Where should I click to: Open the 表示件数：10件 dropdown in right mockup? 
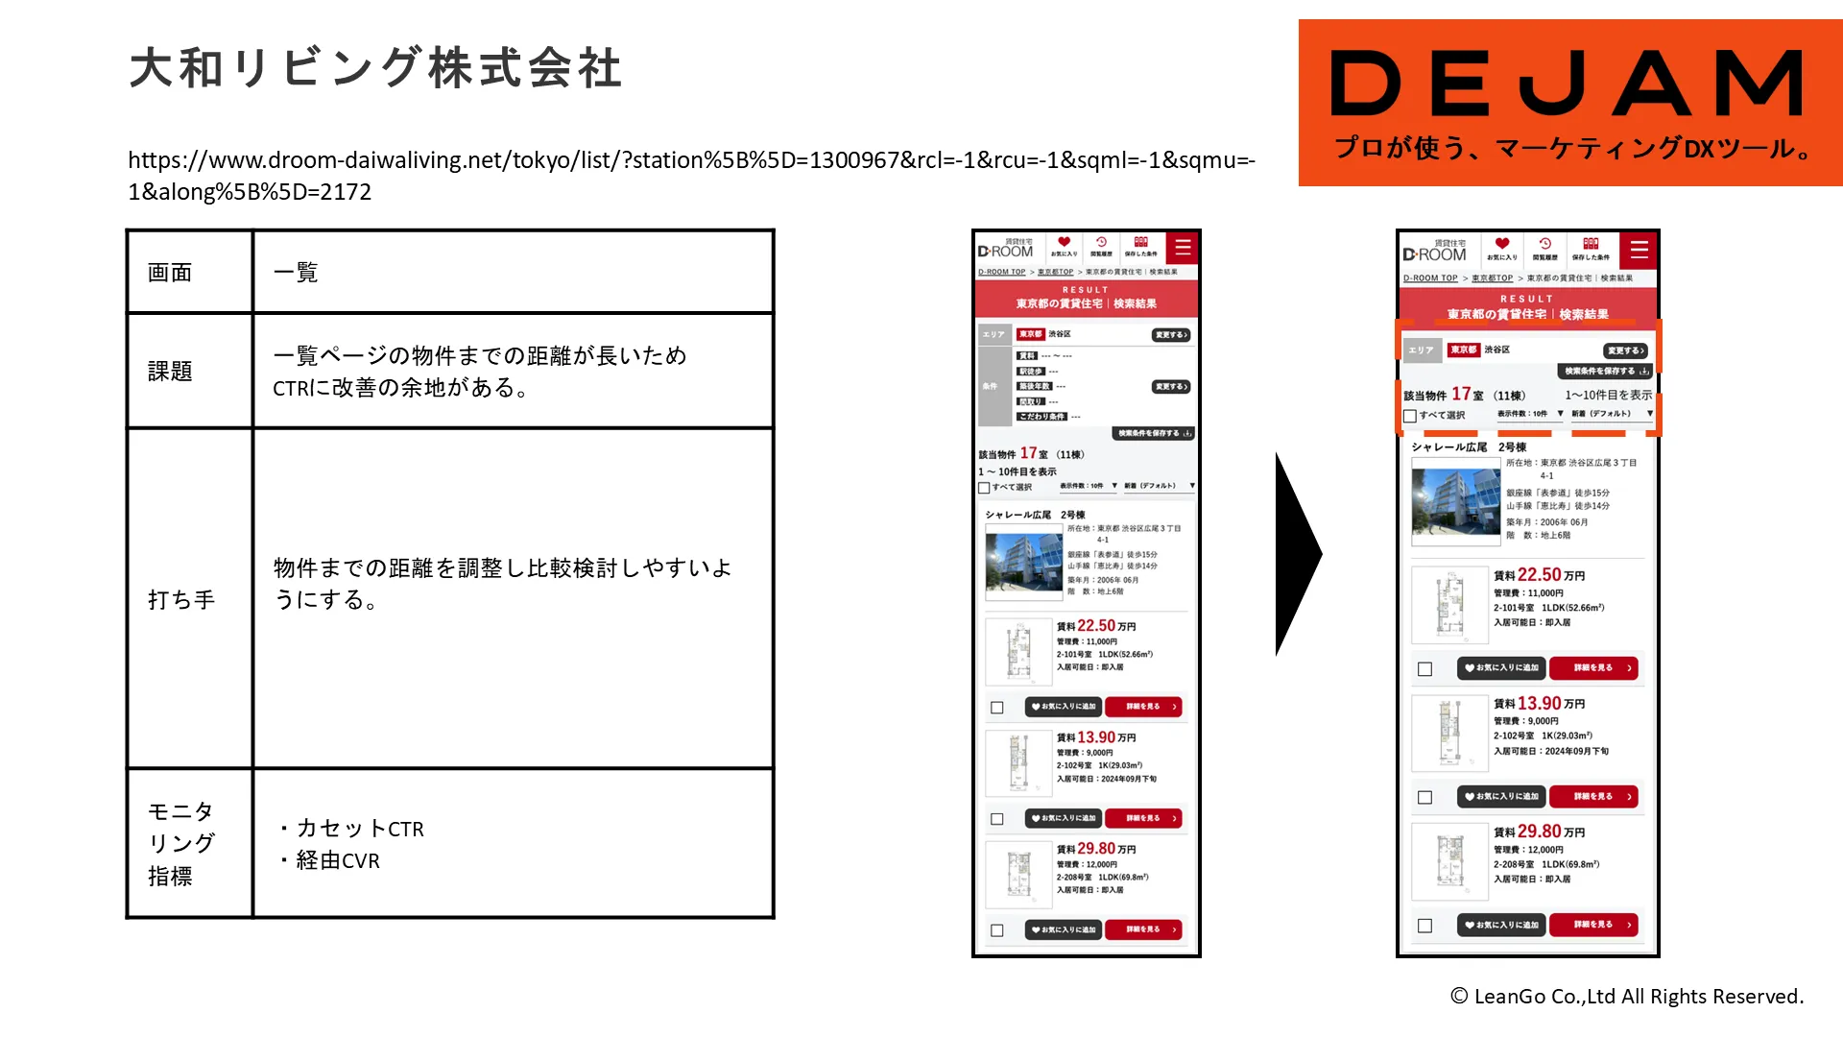coord(1530,414)
